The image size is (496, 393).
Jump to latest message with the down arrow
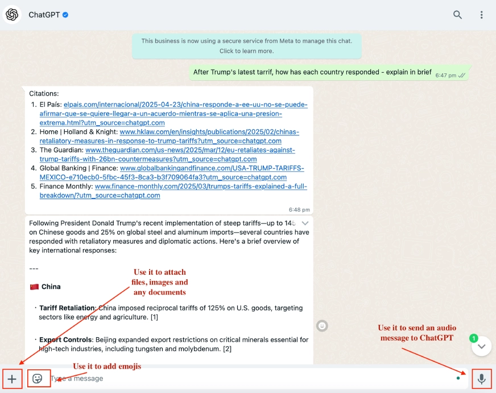[481, 346]
